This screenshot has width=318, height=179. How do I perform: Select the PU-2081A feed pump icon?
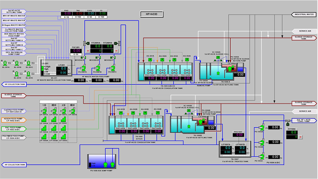[84, 68]
